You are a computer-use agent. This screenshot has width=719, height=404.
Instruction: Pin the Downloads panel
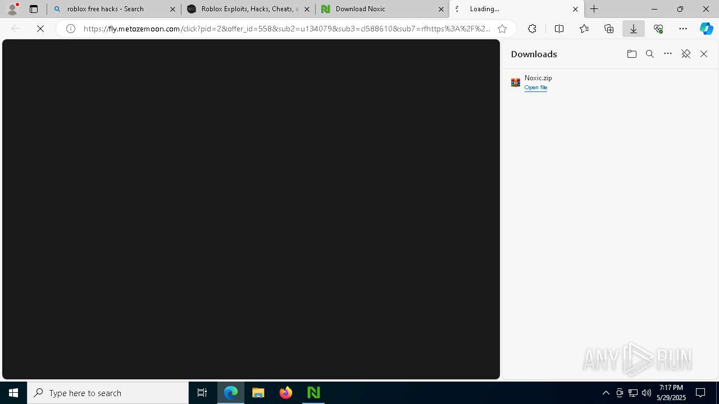click(x=686, y=54)
